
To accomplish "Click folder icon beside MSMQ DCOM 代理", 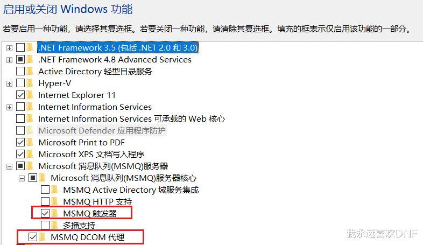I will 43,237.
